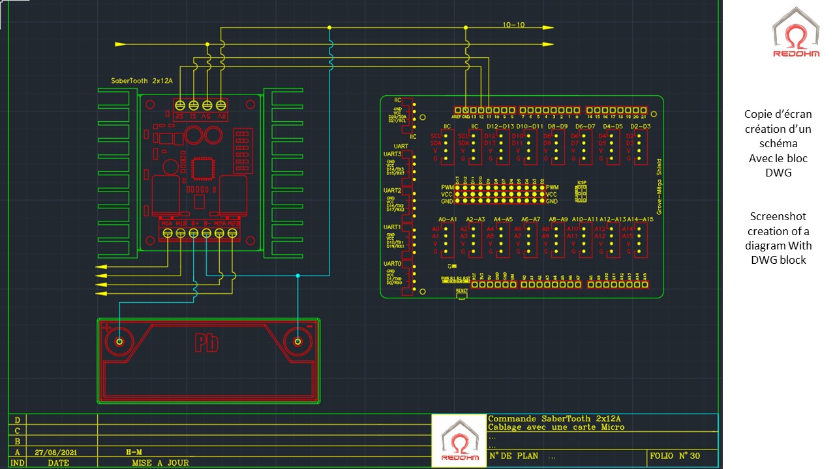Click the RESET button on the shield

pyautogui.click(x=462, y=295)
